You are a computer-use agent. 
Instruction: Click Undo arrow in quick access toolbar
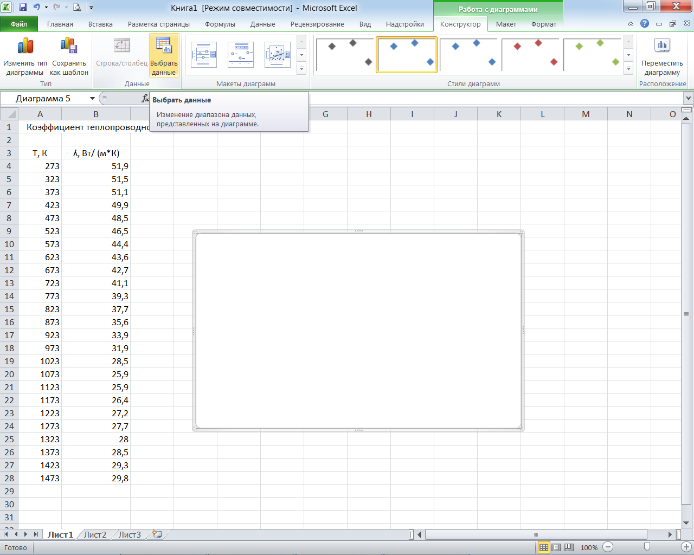36,8
